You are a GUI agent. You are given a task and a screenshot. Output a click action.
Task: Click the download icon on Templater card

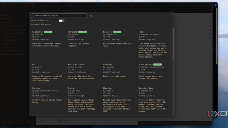tap(69, 37)
